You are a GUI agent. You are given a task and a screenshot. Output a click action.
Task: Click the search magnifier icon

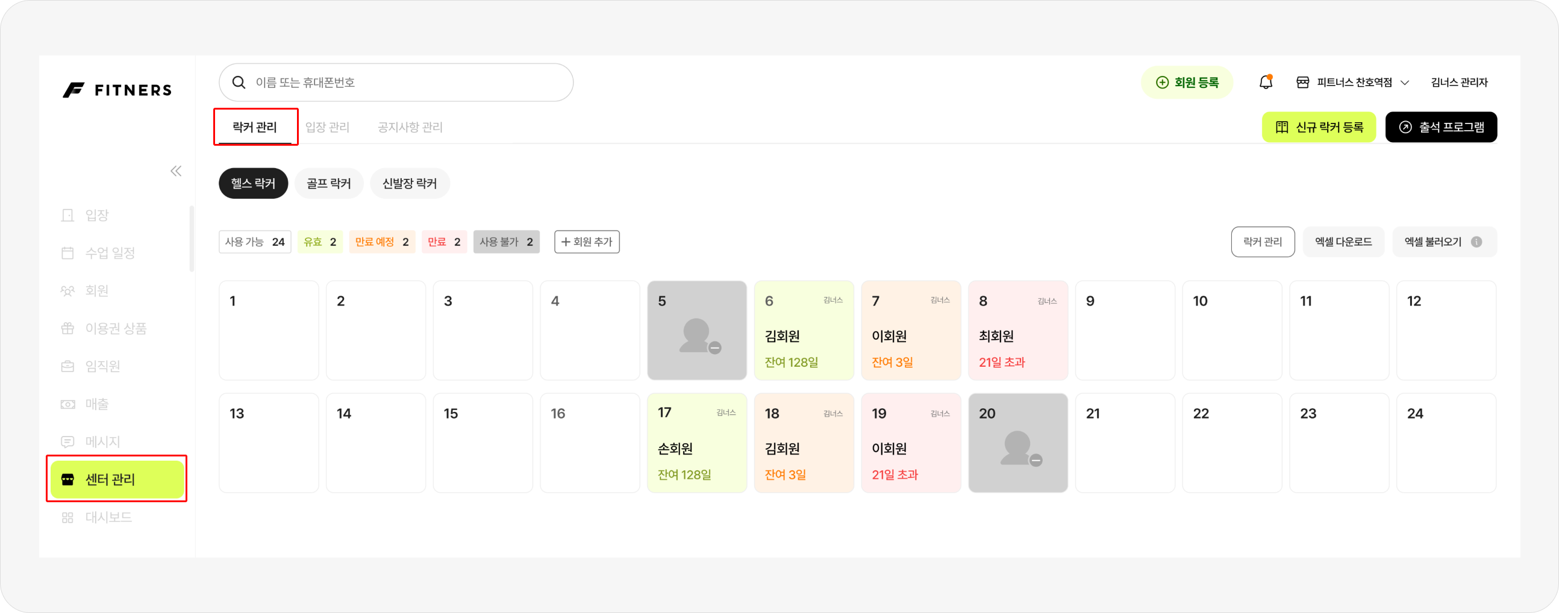coord(239,82)
